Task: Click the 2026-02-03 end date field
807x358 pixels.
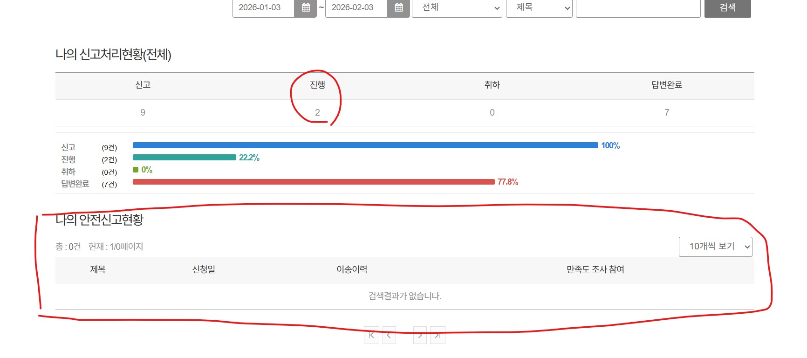Action: coord(356,7)
